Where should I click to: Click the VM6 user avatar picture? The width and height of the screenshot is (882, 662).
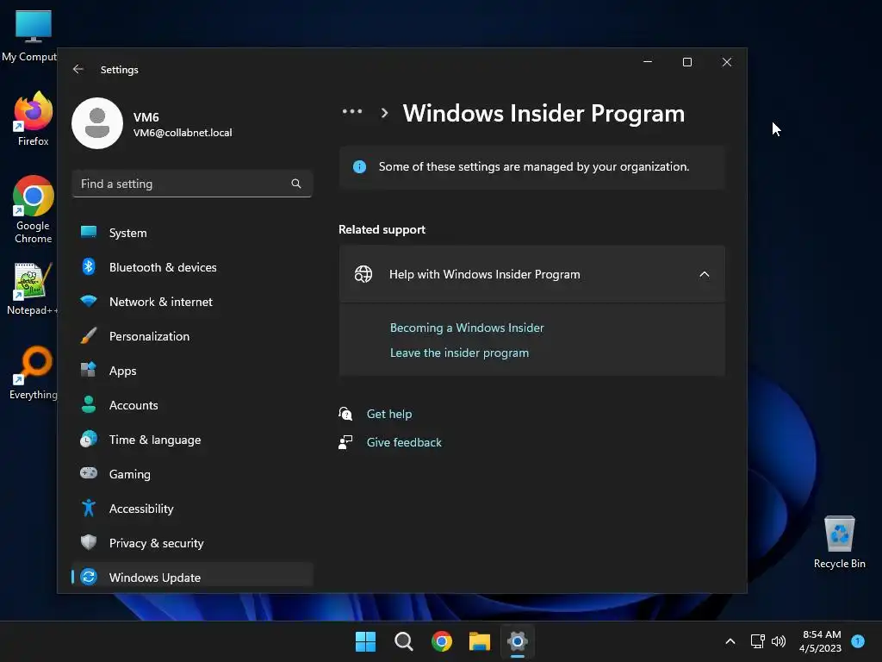click(97, 123)
